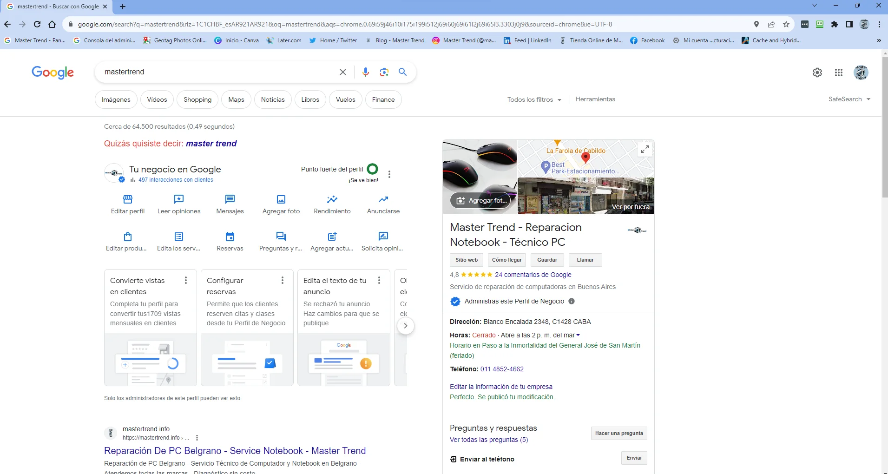888x474 pixels.
Task: Clear the search box with X icon
Action: [342, 72]
